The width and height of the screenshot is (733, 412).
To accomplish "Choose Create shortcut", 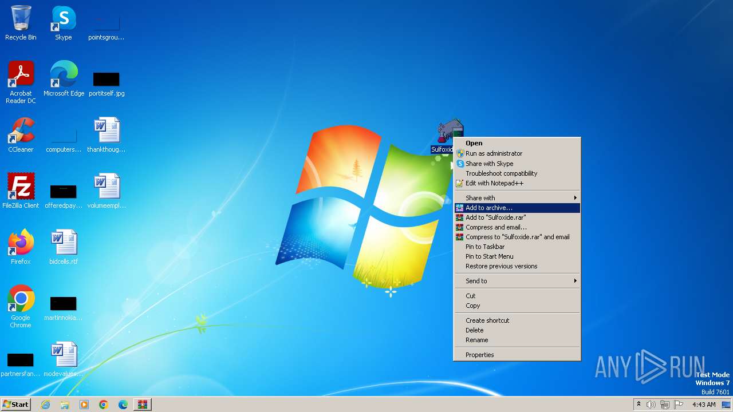I will click(517, 320).
